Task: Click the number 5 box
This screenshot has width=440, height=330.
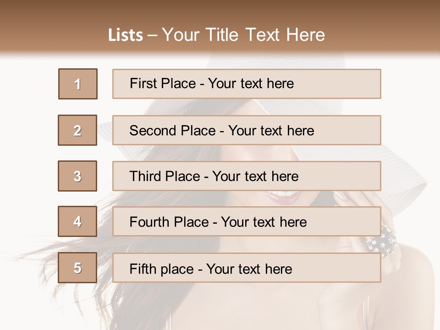Action: pos(77,268)
